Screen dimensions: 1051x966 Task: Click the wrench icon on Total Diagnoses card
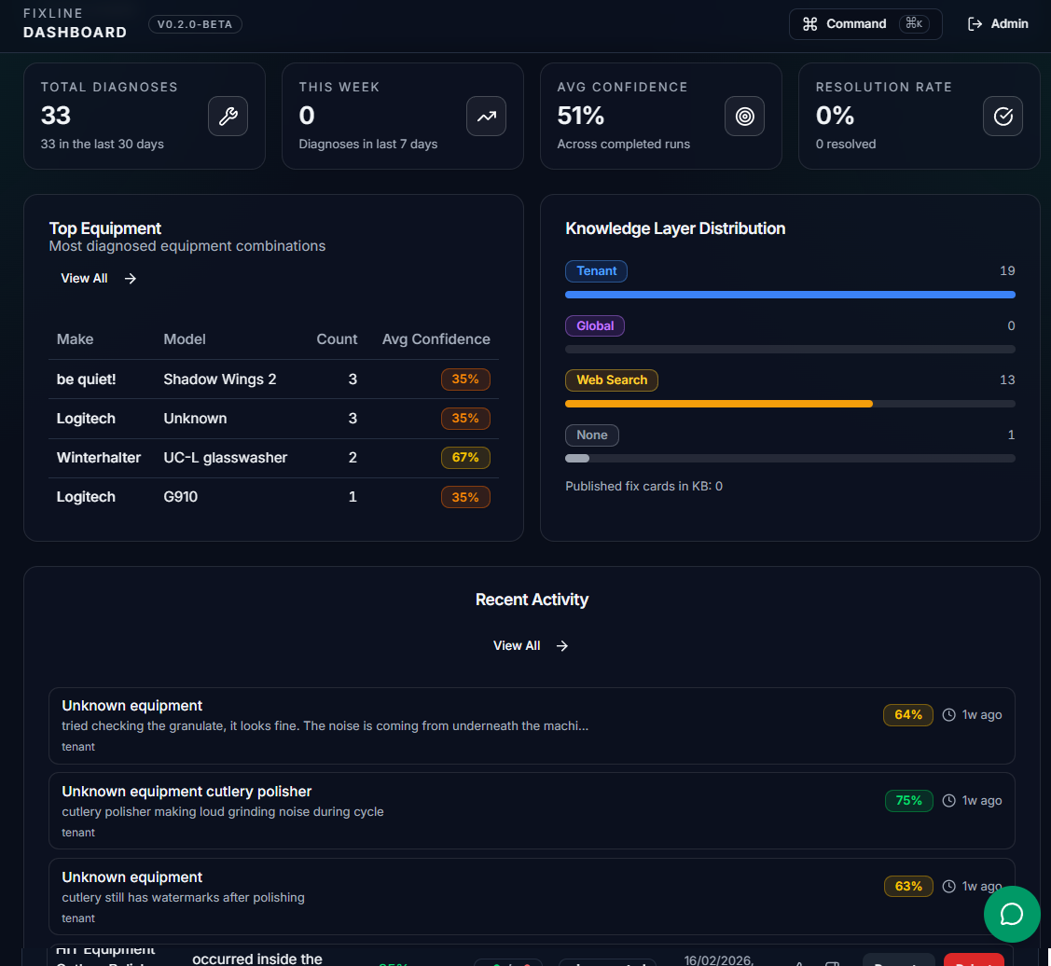[x=228, y=115]
